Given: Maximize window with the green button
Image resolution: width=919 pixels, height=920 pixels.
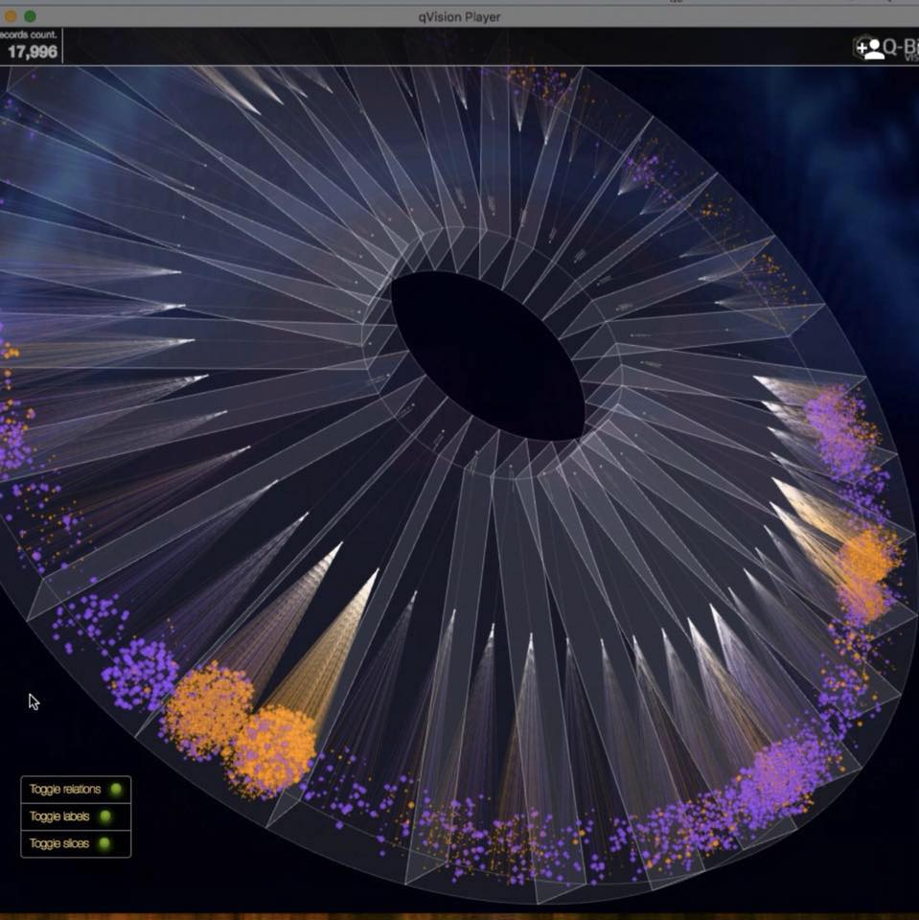Looking at the screenshot, I should [x=30, y=16].
